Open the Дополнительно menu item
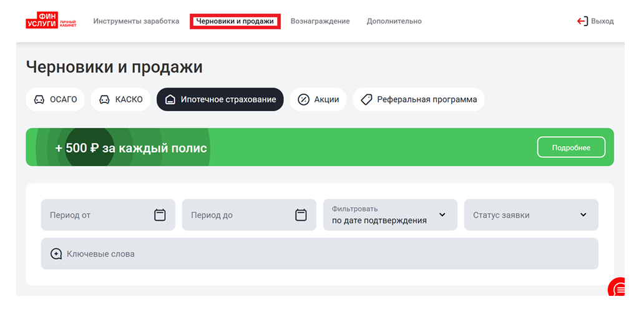639x314 pixels. 394,21
